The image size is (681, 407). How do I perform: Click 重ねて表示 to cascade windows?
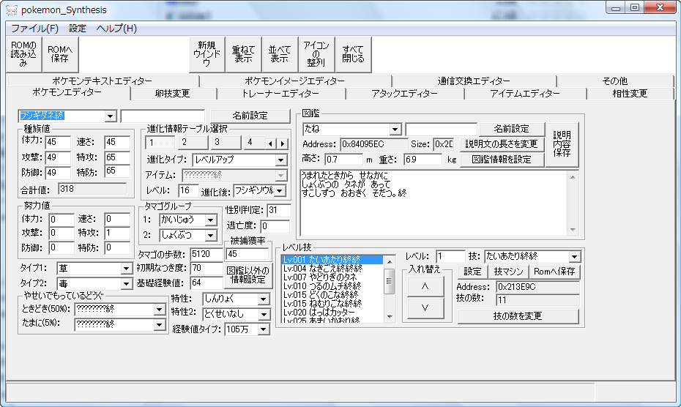point(243,54)
